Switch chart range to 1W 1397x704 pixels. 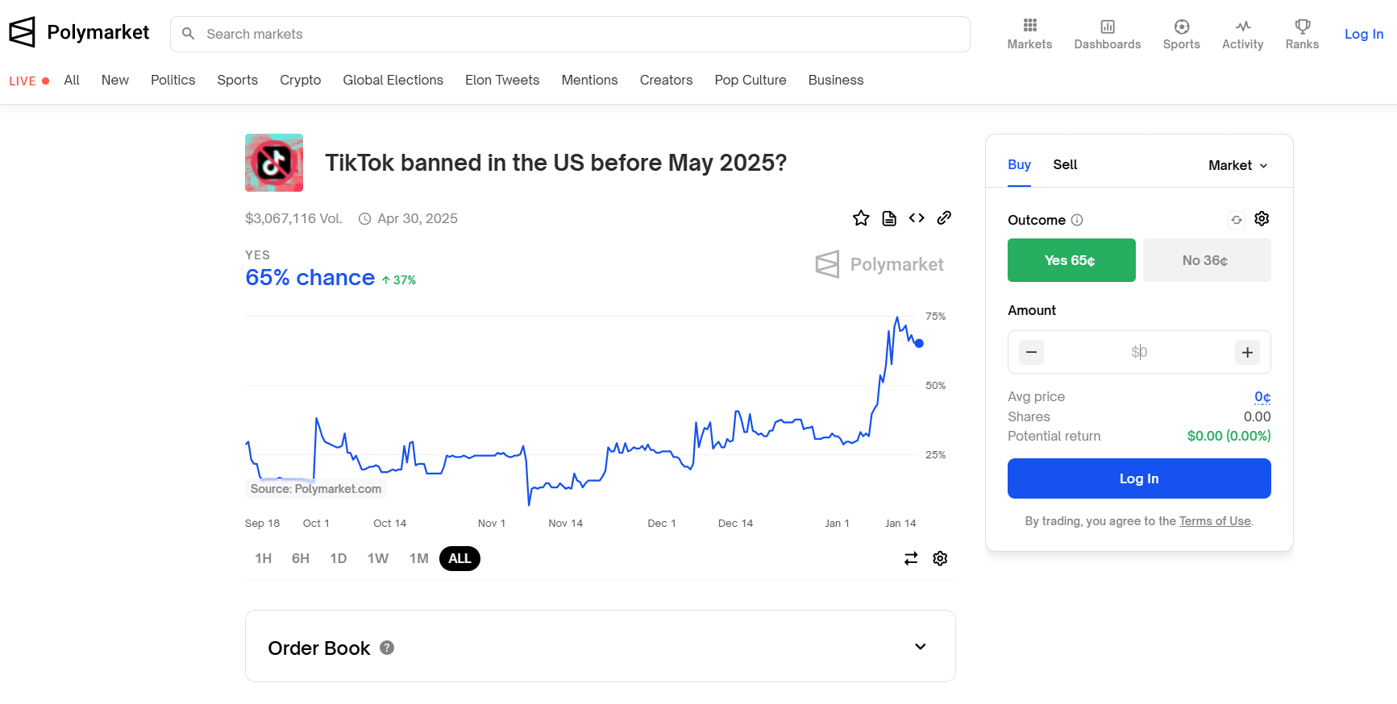(378, 558)
